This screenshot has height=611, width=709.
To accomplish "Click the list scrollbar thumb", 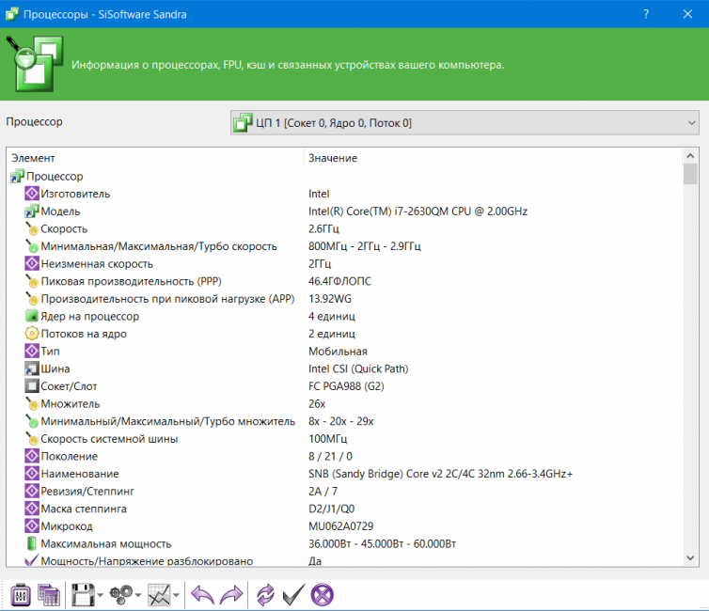I will click(690, 174).
